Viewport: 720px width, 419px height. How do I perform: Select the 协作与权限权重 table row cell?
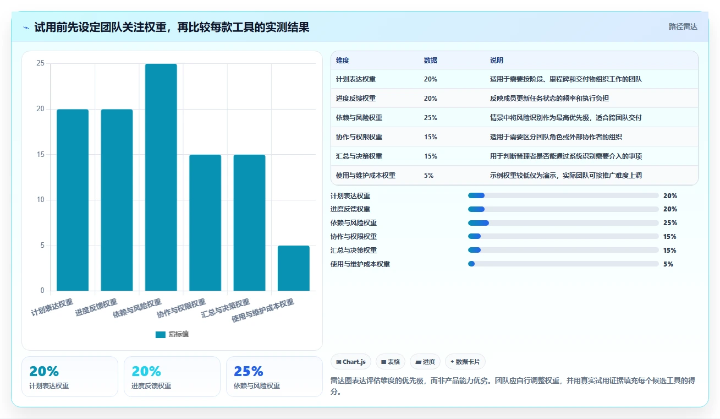coord(359,137)
